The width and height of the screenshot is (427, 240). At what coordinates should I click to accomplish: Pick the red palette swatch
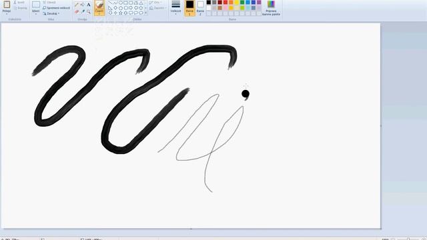[x=226, y=3]
